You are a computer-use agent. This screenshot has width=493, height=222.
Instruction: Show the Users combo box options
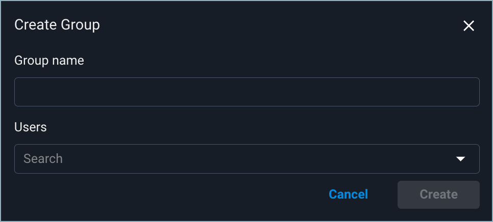pyautogui.click(x=460, y=159)
